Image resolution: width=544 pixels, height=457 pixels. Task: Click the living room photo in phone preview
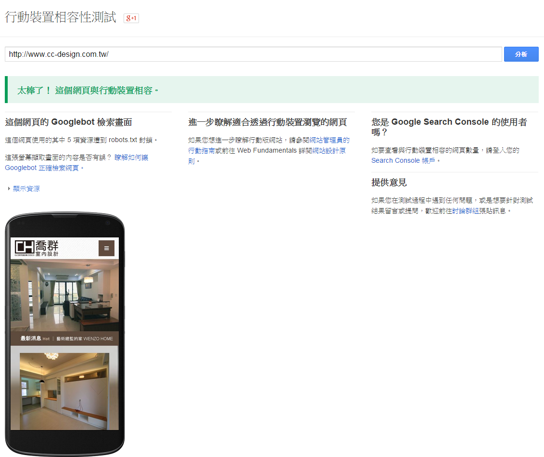pyautogui.click(x=64, y=295)
